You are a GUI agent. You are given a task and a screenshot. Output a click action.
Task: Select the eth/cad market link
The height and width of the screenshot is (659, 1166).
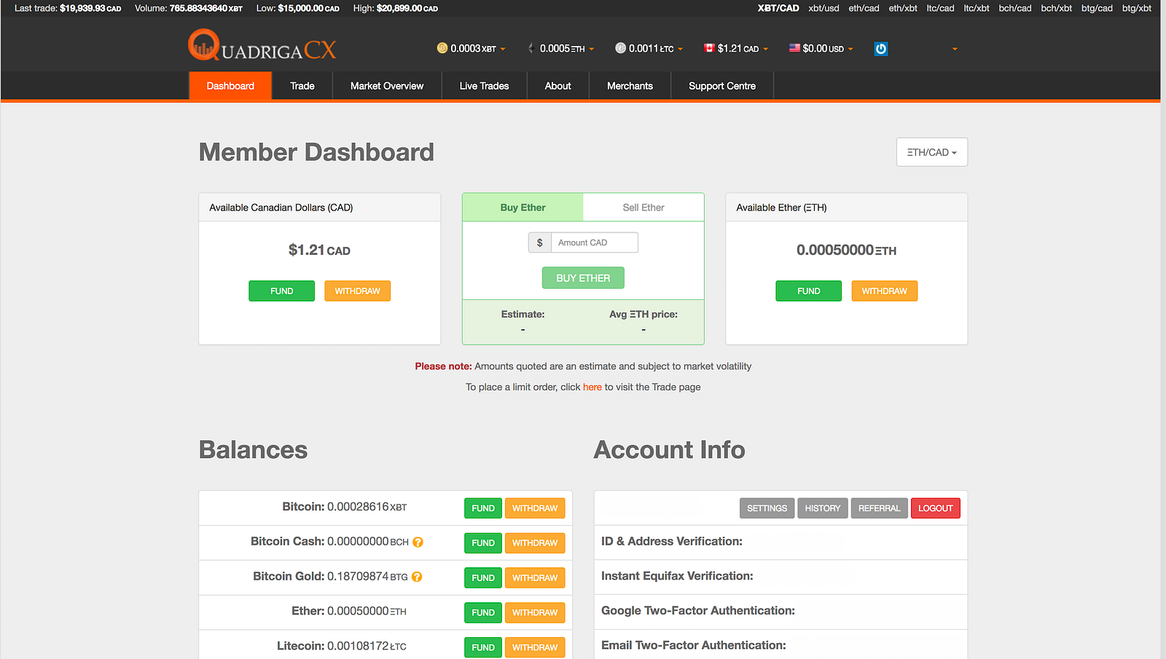[x=864, y=8]
